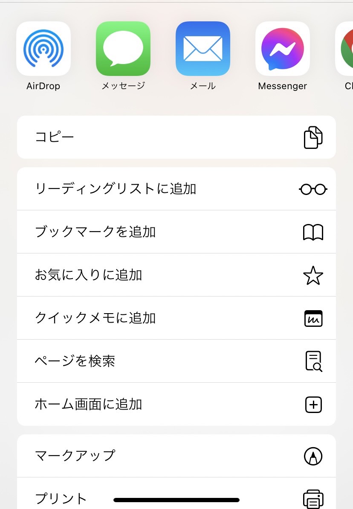Tap the home indicator bar

point(176,500)
